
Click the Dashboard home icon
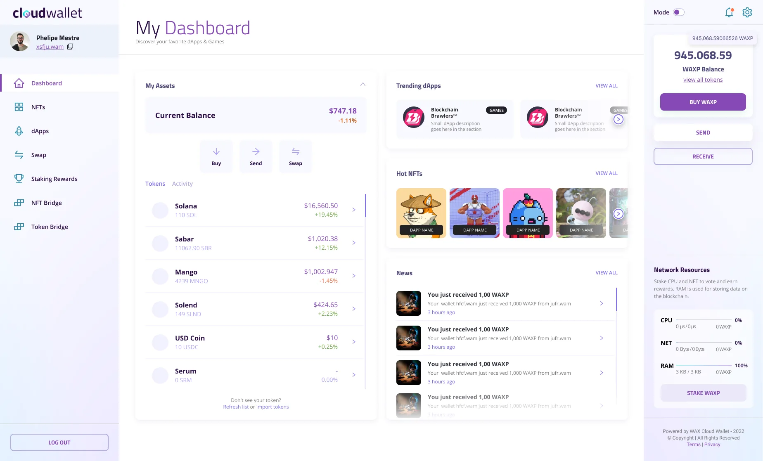pos(19,83)
